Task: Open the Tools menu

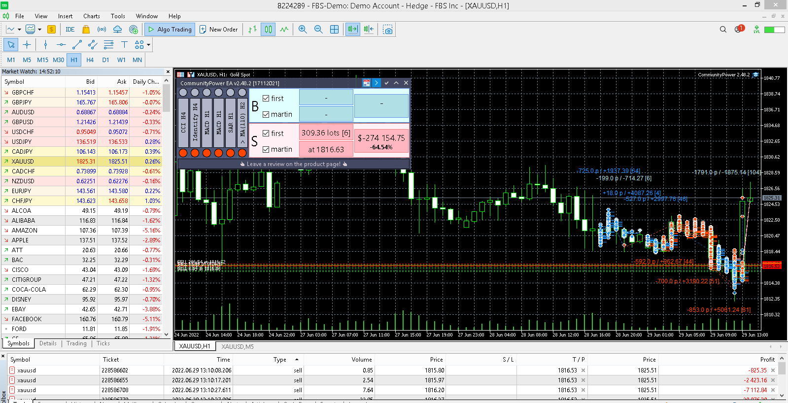Action: [118, 16]
